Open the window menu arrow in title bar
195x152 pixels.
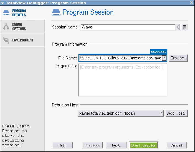coord(2,3)
